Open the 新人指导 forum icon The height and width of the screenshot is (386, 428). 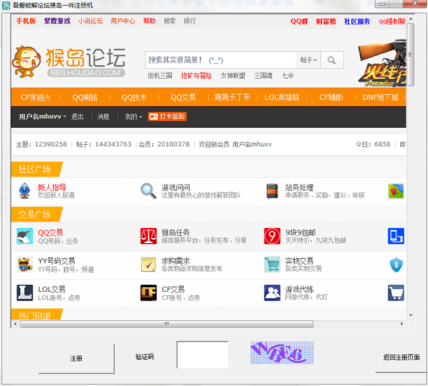coord(25,191)
